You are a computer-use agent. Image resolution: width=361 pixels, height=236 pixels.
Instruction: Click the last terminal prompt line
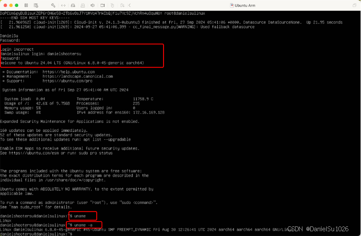tap(36, 234)
